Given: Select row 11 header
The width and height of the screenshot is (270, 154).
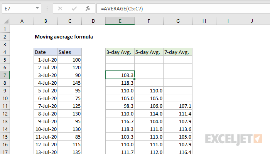Looking at the screenshot, I should pyautogui.click(x=5, y=106).
